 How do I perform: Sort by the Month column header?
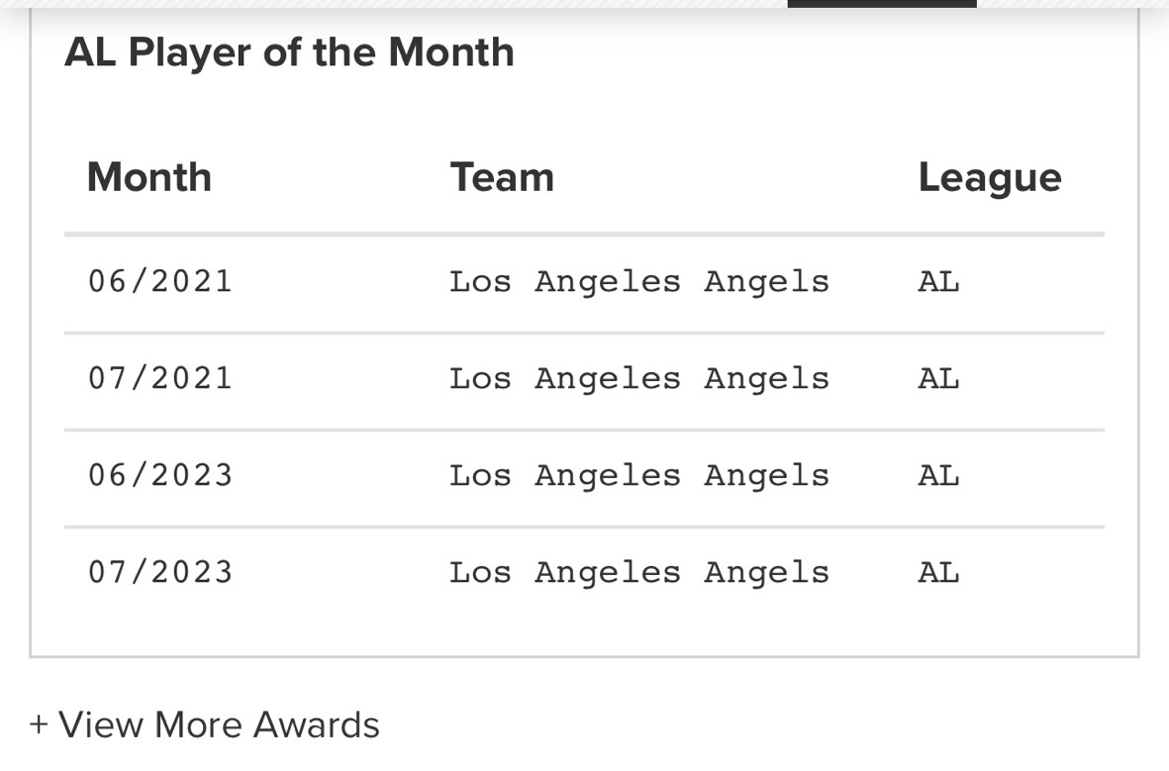coord(149,178)
